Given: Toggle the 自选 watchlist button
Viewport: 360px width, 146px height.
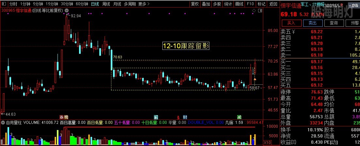Looking at the screenshot, I should click(353, 6).
